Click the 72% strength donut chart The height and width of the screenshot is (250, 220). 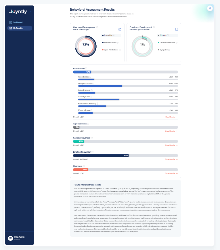[x=86, y=45]
